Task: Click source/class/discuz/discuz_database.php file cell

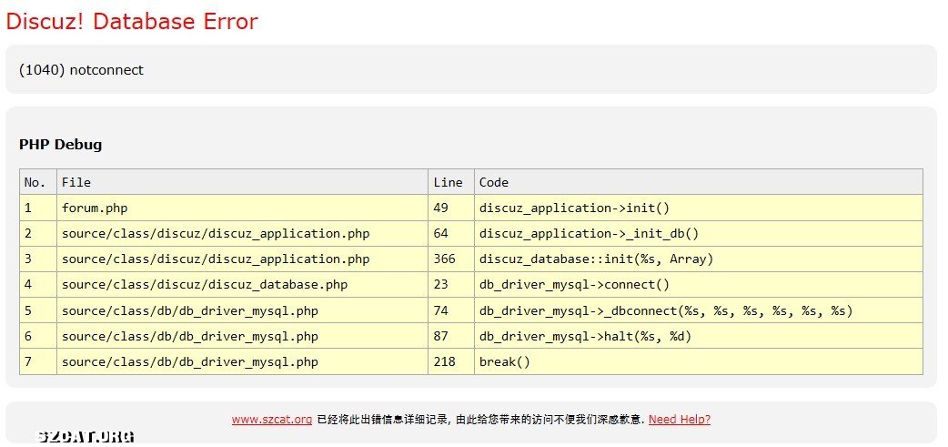Action: (x=242, y=284)
